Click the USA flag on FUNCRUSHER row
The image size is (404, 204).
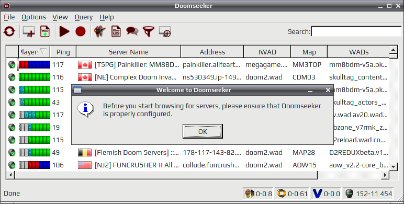[x=85, y=165]
